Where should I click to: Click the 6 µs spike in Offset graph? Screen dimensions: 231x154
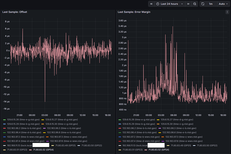22,29
